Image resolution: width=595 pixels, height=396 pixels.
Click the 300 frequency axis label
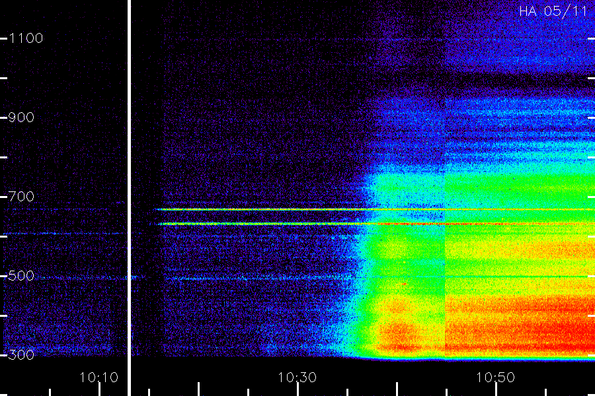(21, 355)
